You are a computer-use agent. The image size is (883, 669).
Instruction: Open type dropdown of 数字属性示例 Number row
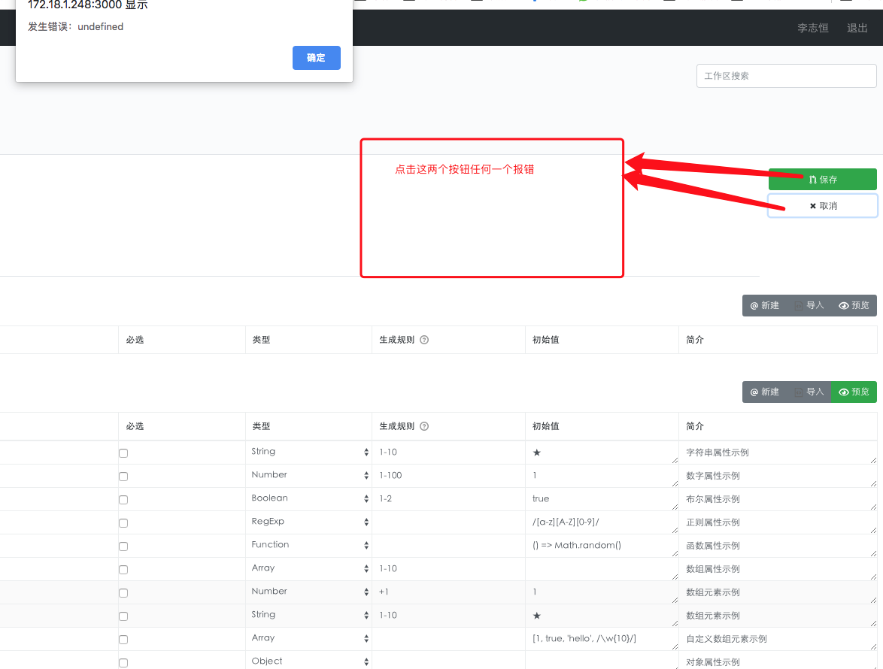pyautogui.click(x=308, y=476)
